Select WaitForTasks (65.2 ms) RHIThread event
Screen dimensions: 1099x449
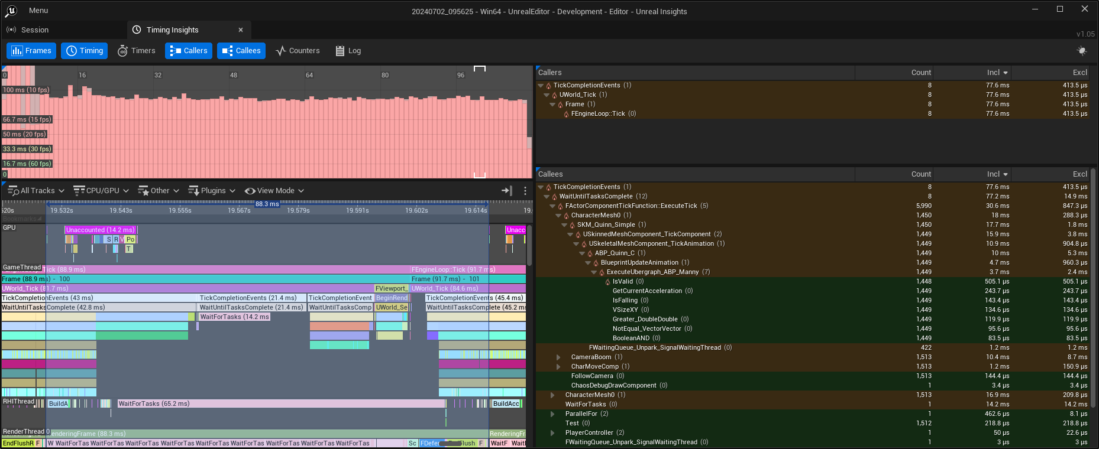(x=281, y=404)
